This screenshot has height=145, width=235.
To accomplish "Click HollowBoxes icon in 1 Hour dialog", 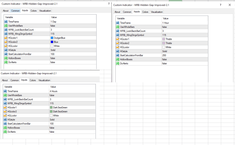I will pyautogui.click(x=118, y=60).
